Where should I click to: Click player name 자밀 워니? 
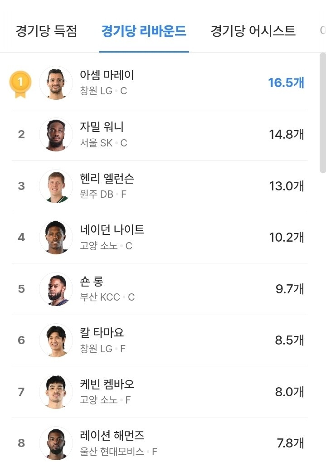pyautogui.click(x=102, y=127)
